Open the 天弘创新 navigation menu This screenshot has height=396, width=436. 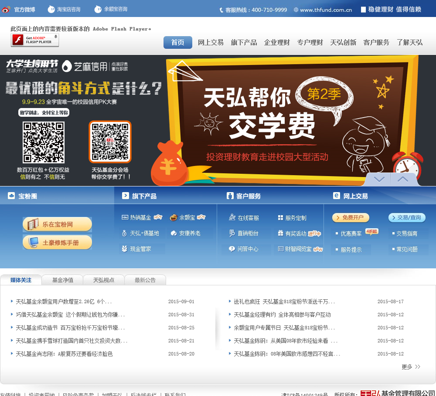point(343,42)
